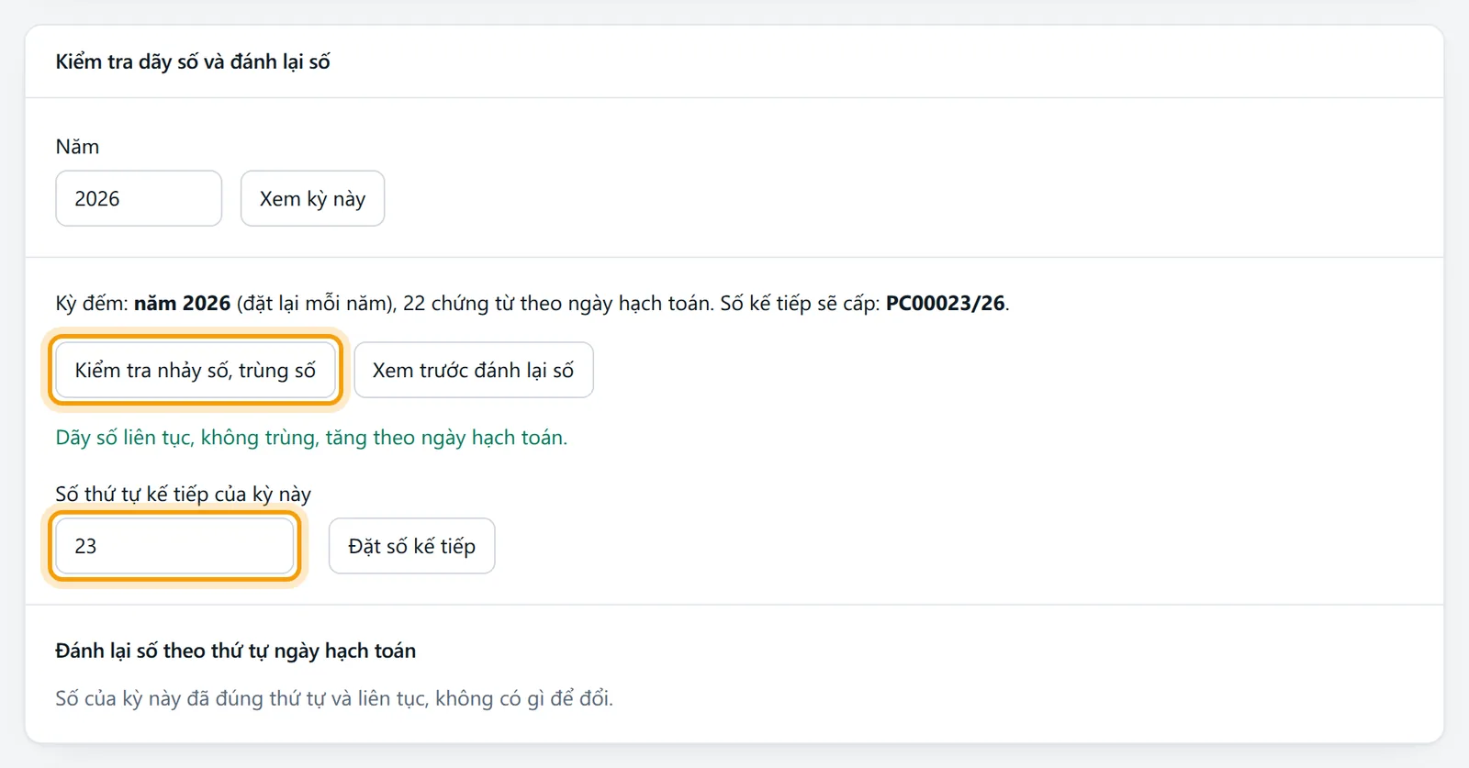Viewport: 1469px width, 768px height.
Task: Click the Đánh lại số theo thứ tự ngày hạch toán heading
Action: (236, 651)
